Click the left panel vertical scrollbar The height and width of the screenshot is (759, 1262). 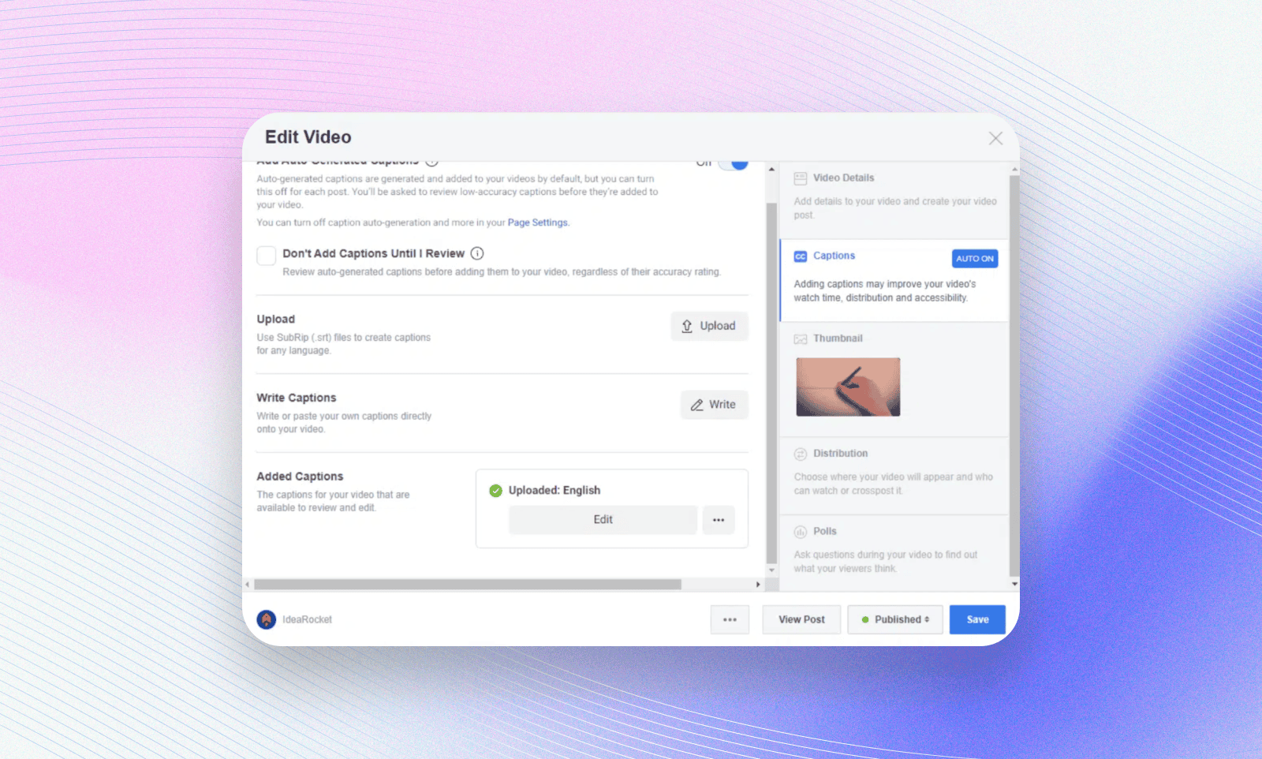tap(771, 383)
